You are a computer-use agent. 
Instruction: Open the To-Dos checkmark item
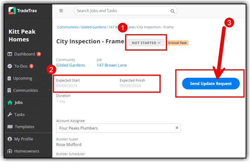tap(21, 66)
